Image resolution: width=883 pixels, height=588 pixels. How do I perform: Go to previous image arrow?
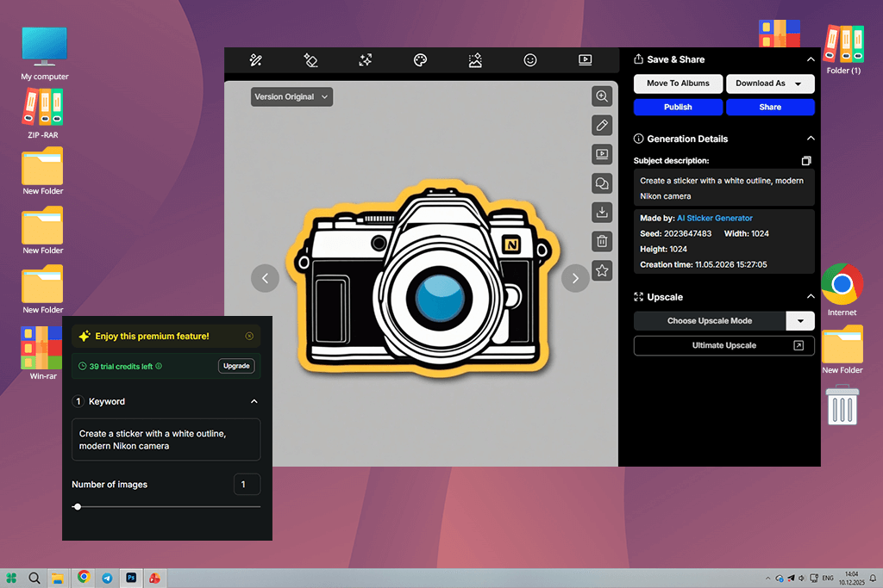[266, 278]
